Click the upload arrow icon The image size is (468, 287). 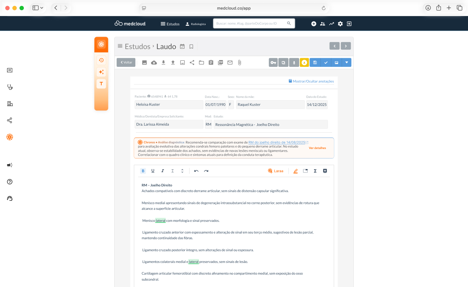pyautogui.click(x=173, y=62)
